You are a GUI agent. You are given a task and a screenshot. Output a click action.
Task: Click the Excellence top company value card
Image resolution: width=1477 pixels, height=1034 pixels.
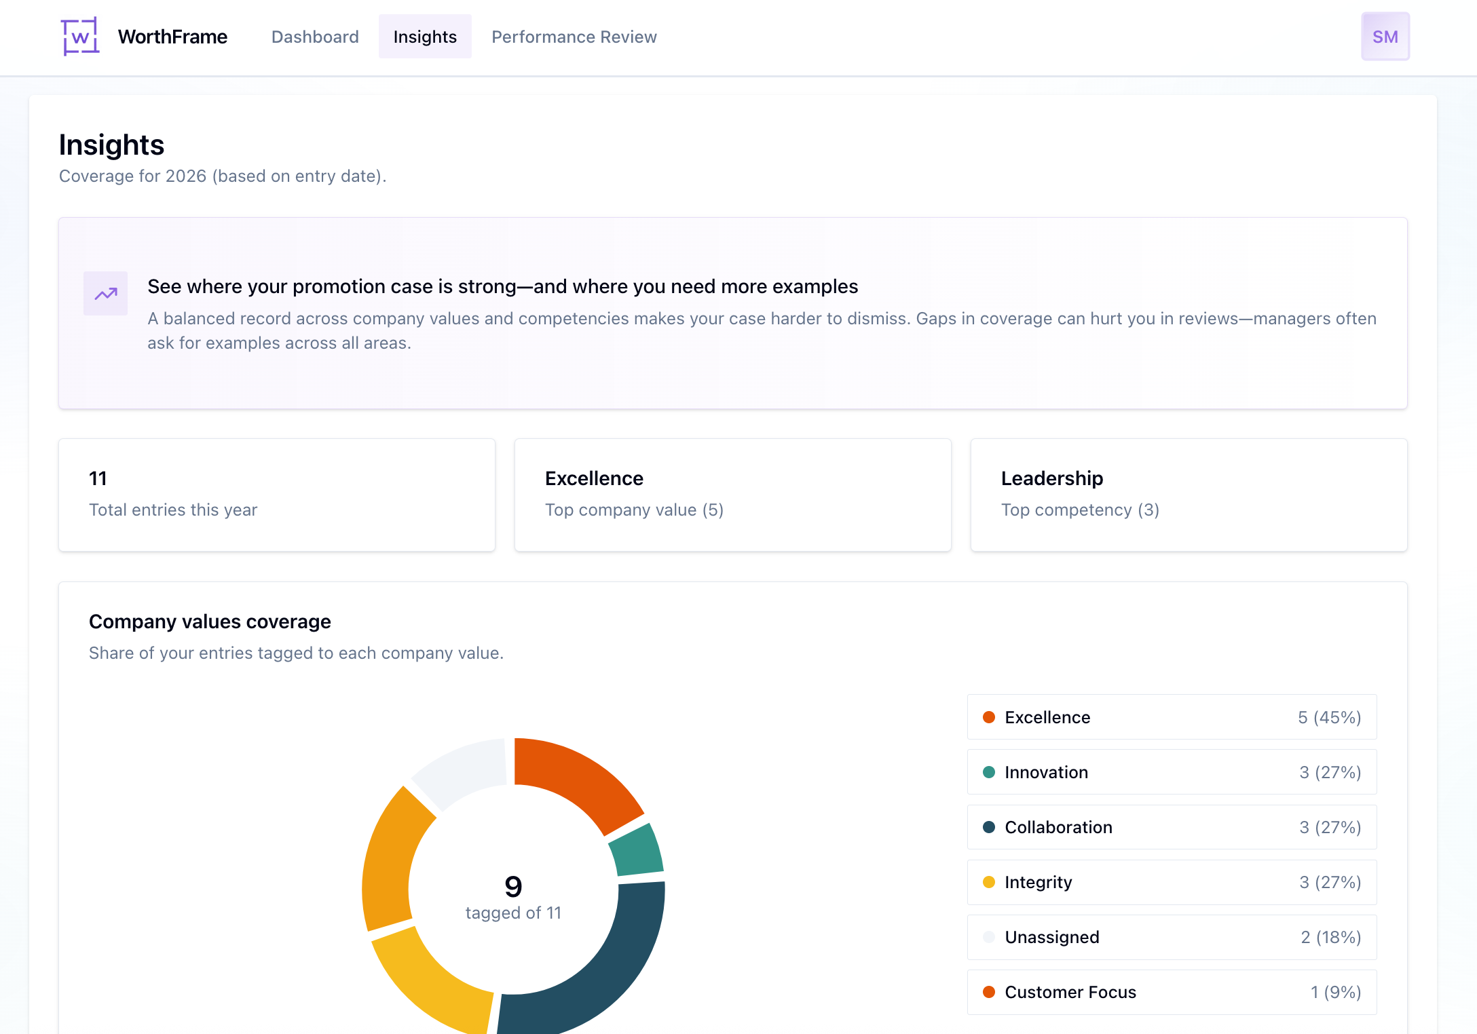click(x=732, y=495)
